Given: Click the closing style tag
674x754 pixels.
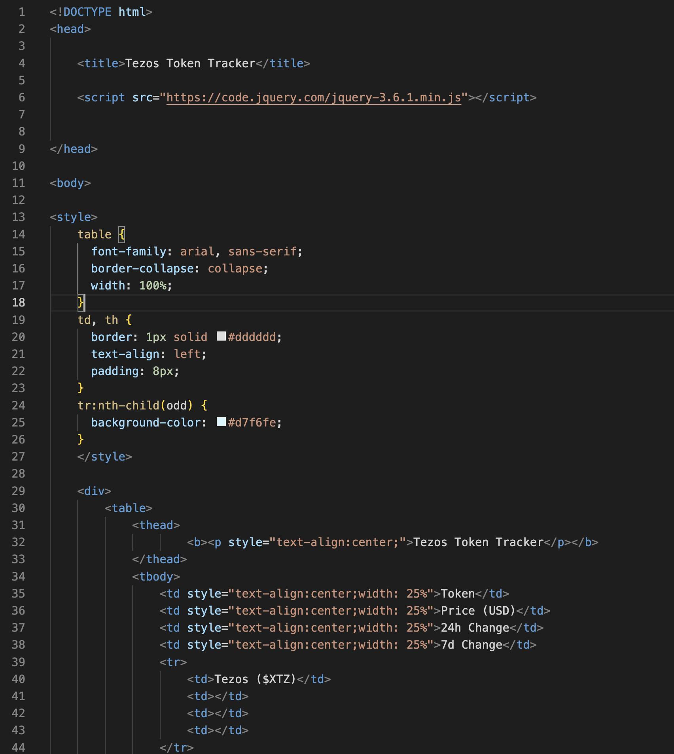Looking at the screenshot, I should click(x=104, y=457).
